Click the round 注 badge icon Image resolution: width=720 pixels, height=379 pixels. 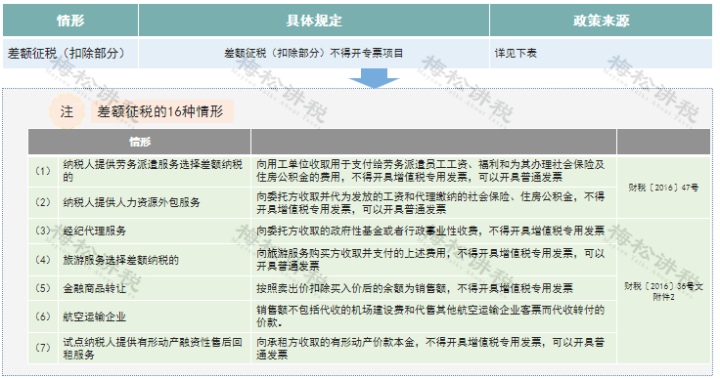[67, 111]
